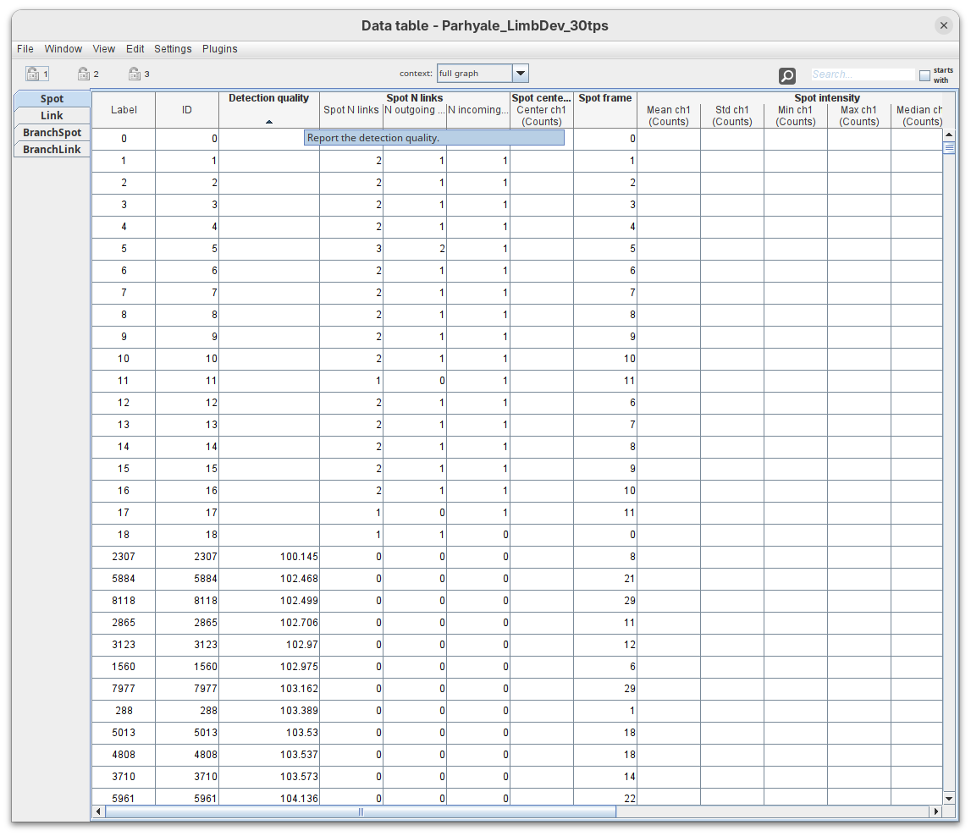Screen dimensions: 971x836
Task: Open the Settings menu
Action: (x=173, y=49)
